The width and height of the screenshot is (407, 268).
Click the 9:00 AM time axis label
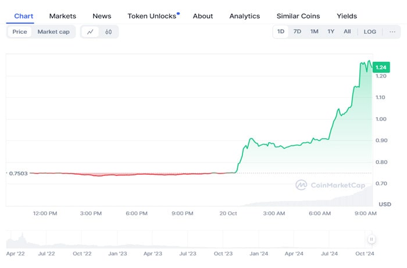pyautogui.click(x=366, y=213)
